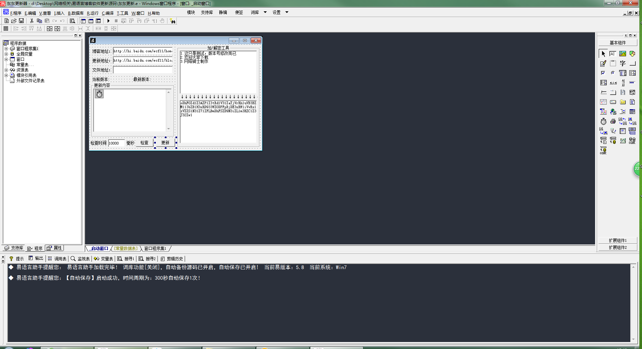Select the checkbox component in palette
The image size is (642, 349).
click(603, 73)
